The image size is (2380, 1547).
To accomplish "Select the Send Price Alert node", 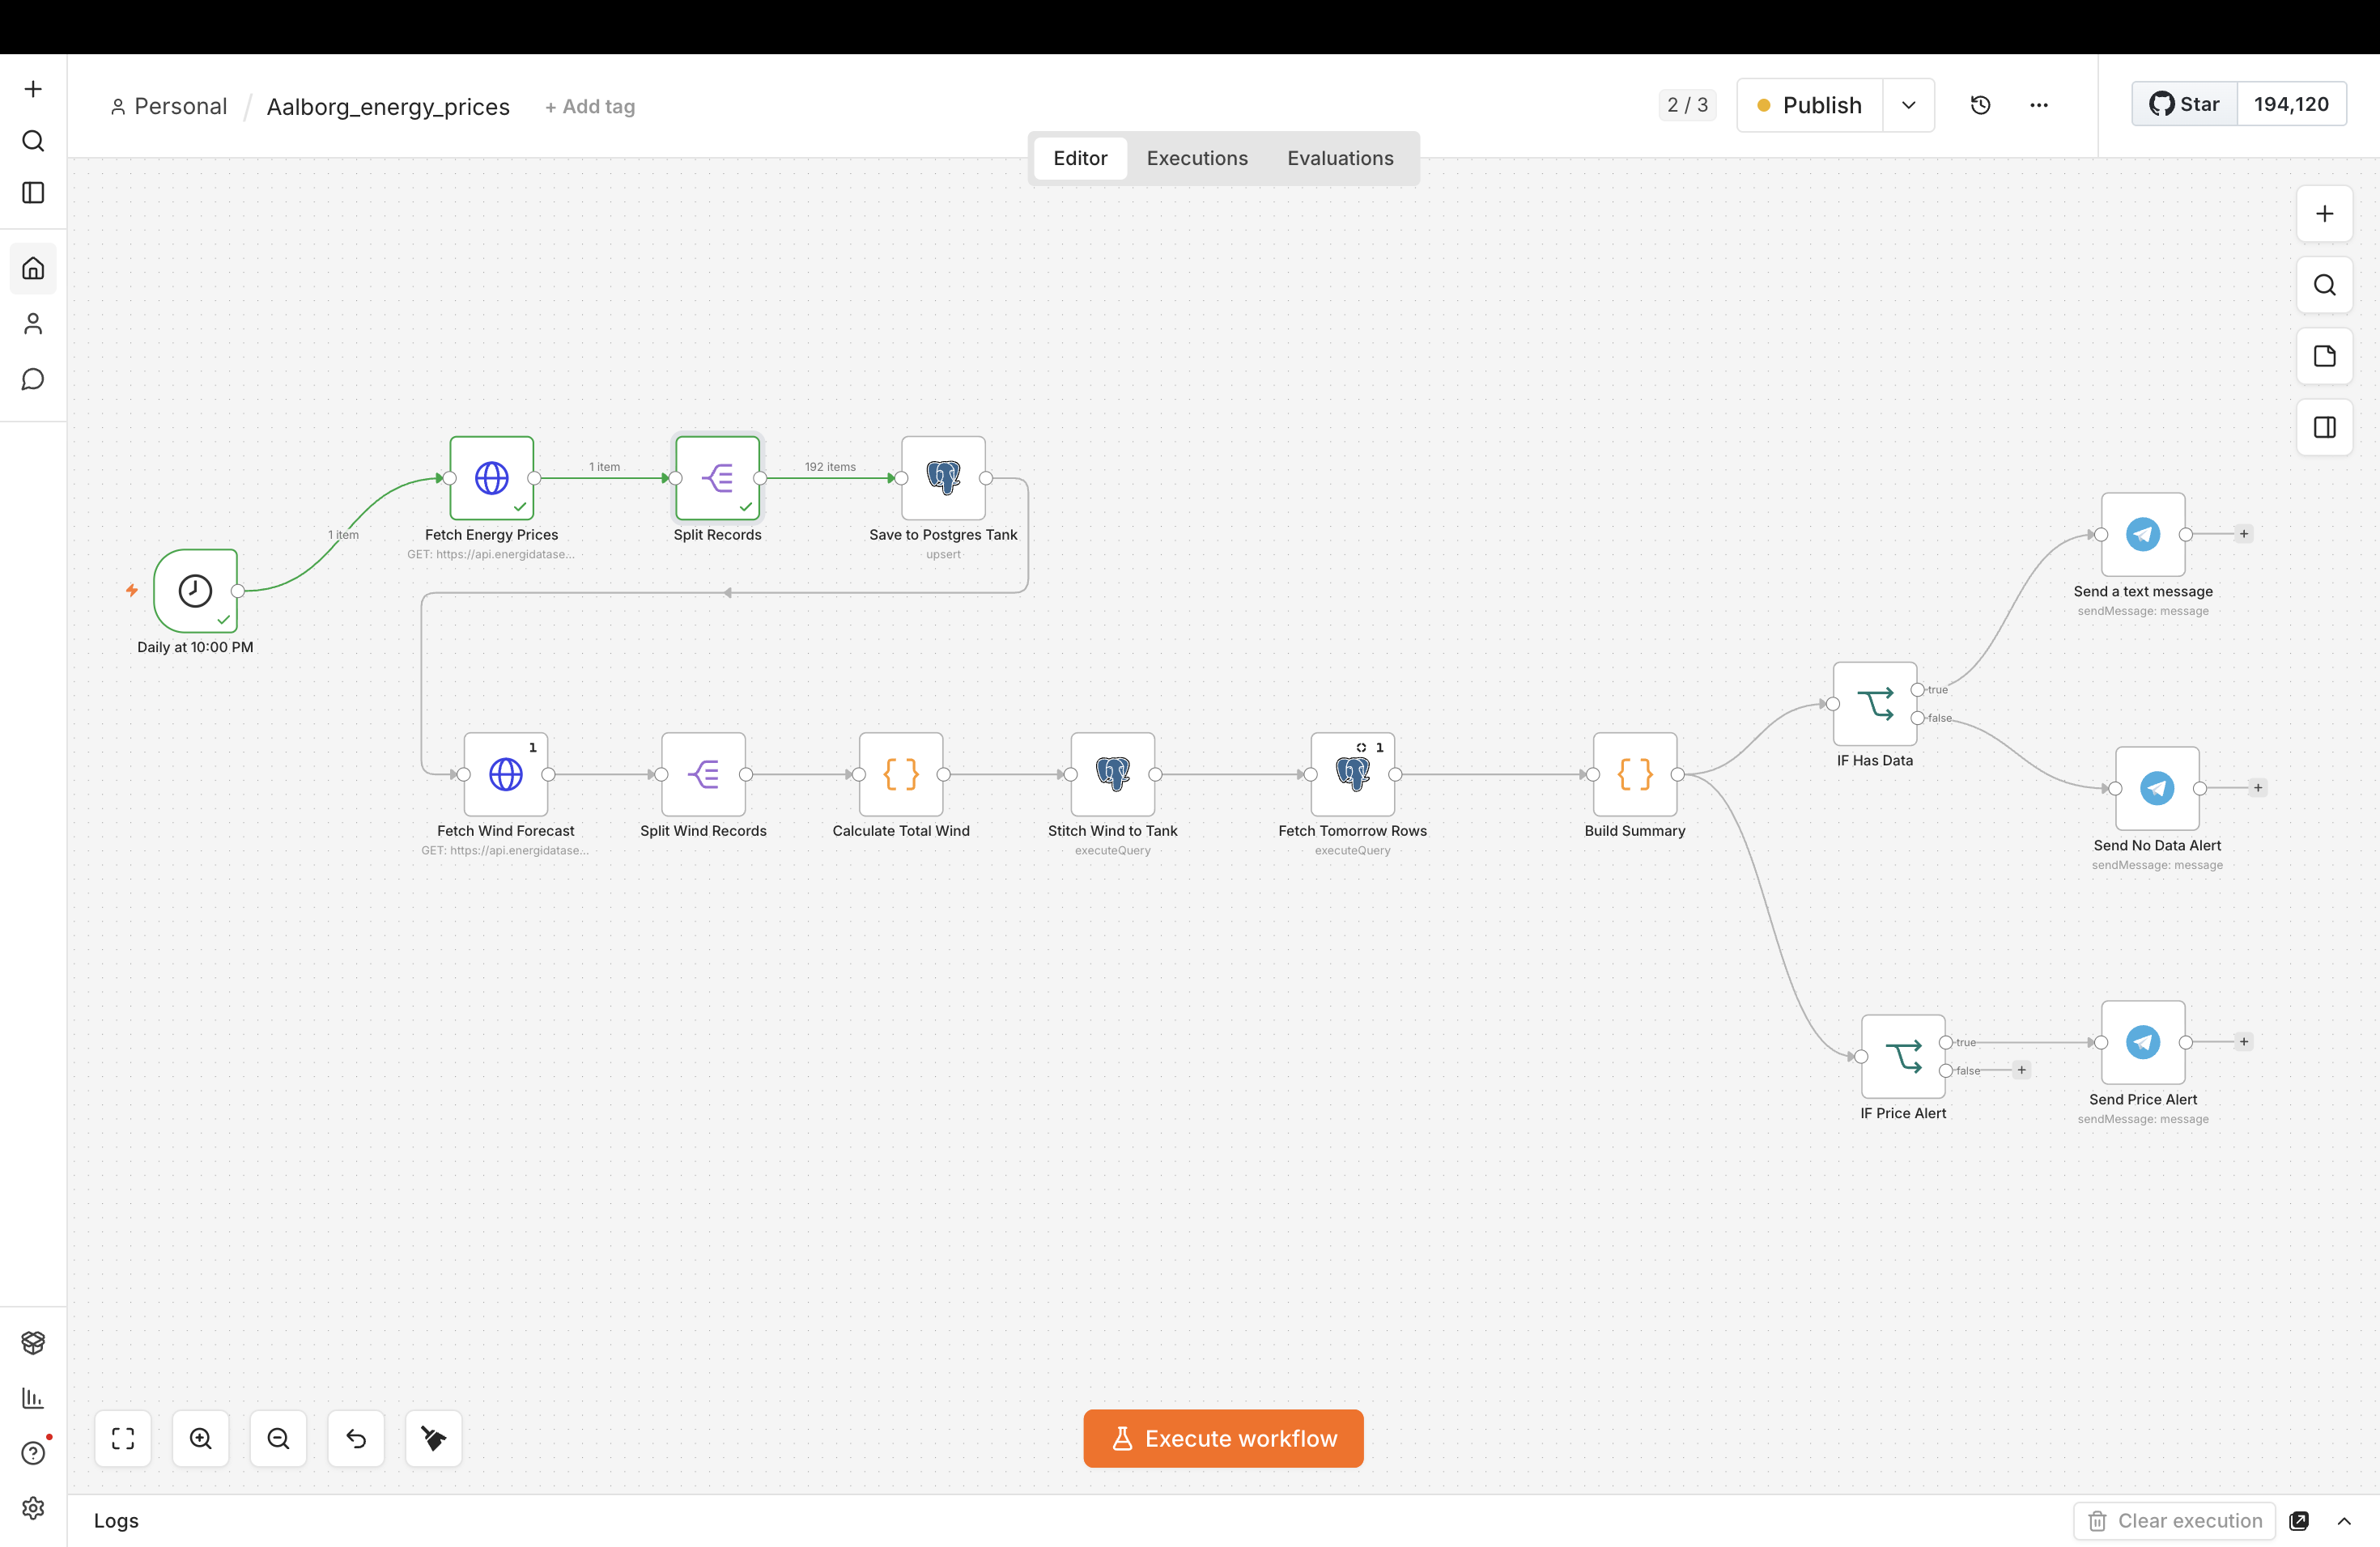I will click(2143, 1042).
